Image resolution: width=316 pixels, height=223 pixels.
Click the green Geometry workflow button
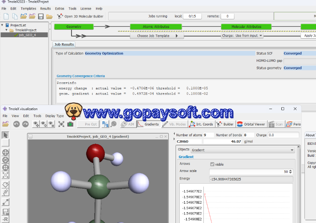point(74,26)
